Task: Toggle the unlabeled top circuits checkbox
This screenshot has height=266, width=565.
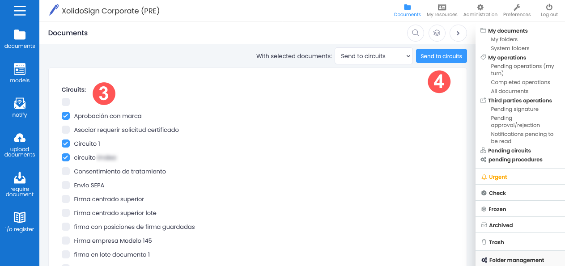Action: click(x=66, y=102)
